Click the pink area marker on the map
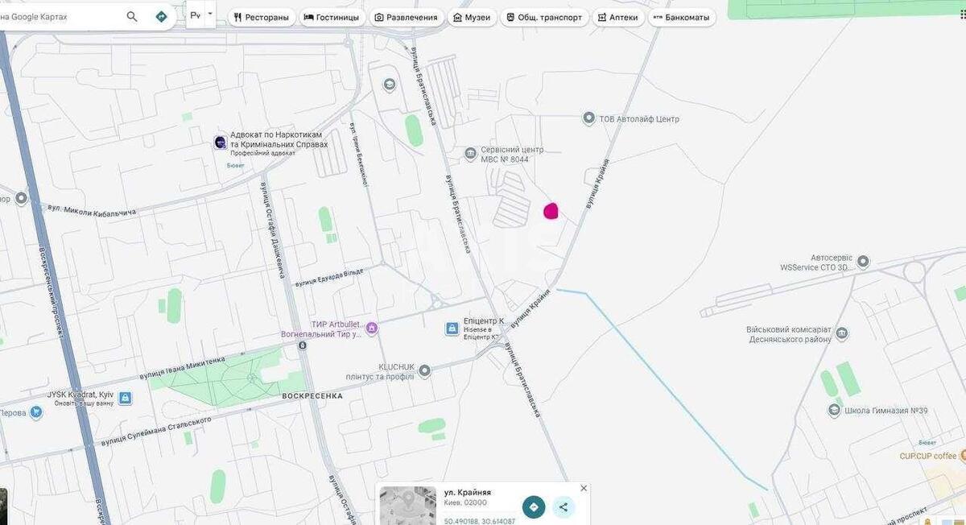The height and width of the screenshot is (525, 966). (x=551, y=211)
